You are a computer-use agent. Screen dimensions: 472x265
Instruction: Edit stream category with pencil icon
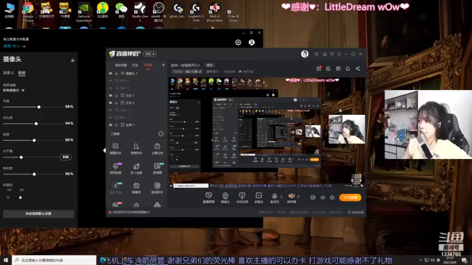coord(200,71)
